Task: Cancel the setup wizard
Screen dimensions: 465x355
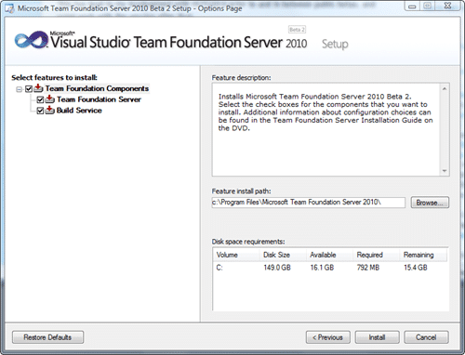Action: (426, 337)
